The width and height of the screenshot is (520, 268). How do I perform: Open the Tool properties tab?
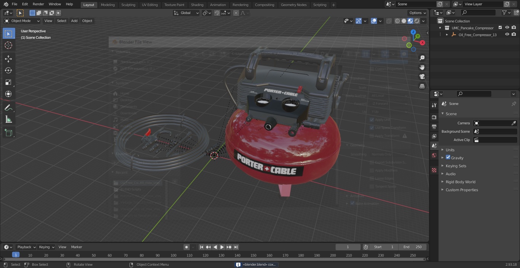click(x=434, y=105)
